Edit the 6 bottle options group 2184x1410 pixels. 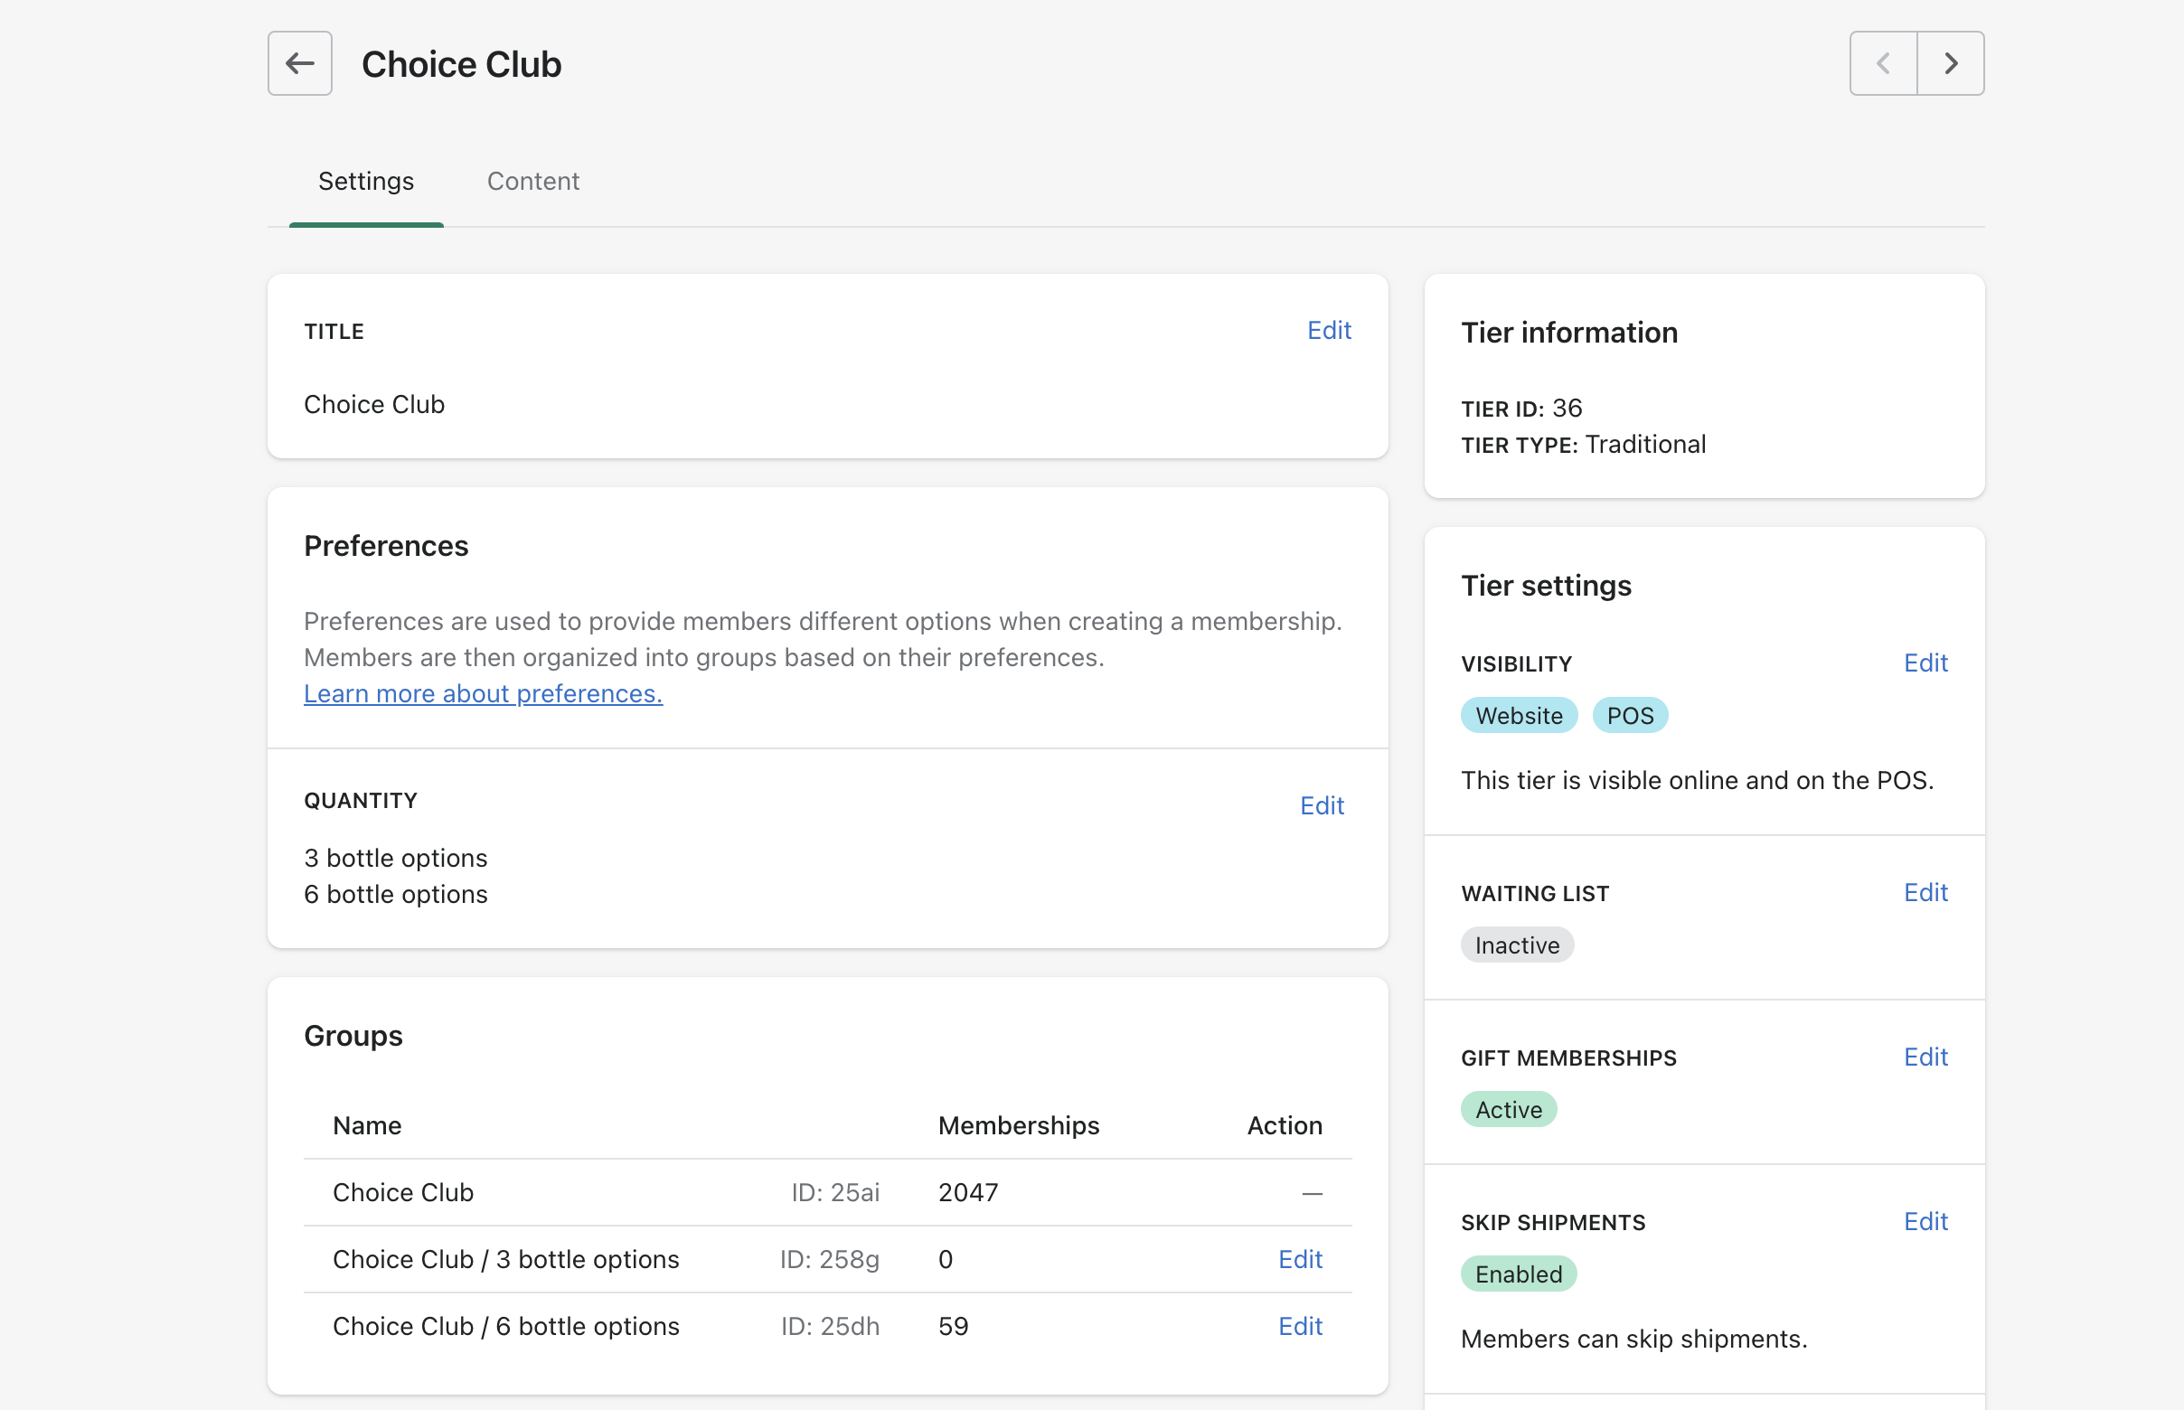tap(1299, 1326)
